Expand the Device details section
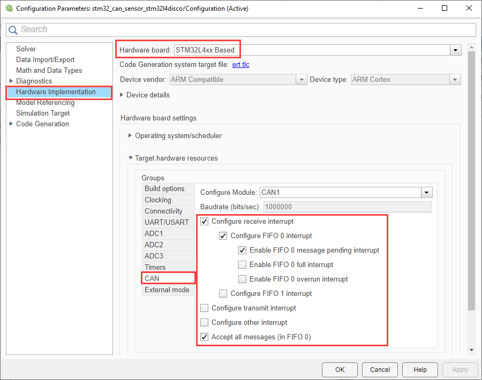This screenshot has height=380, width=482. pyautogui.click(x=122, y=95)
